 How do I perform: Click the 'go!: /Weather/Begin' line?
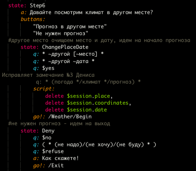point(62,117)
